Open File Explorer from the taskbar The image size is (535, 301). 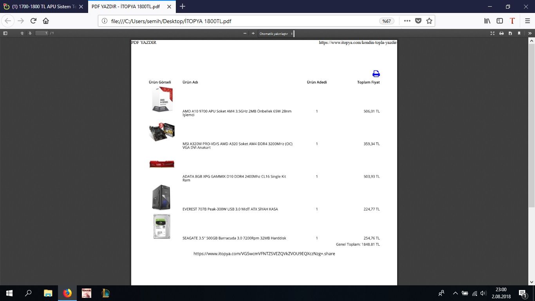point(48,293)
